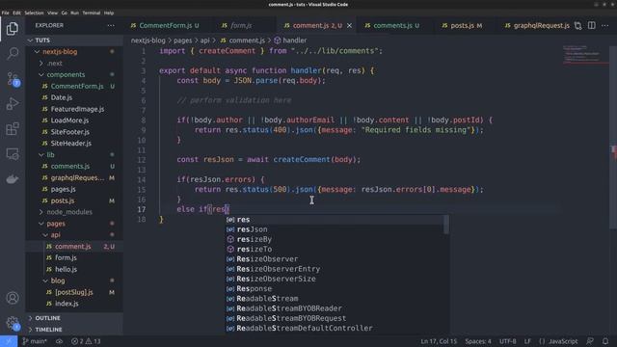
Task: Open the Manage gear icon
Action: (x=13, y=324)
